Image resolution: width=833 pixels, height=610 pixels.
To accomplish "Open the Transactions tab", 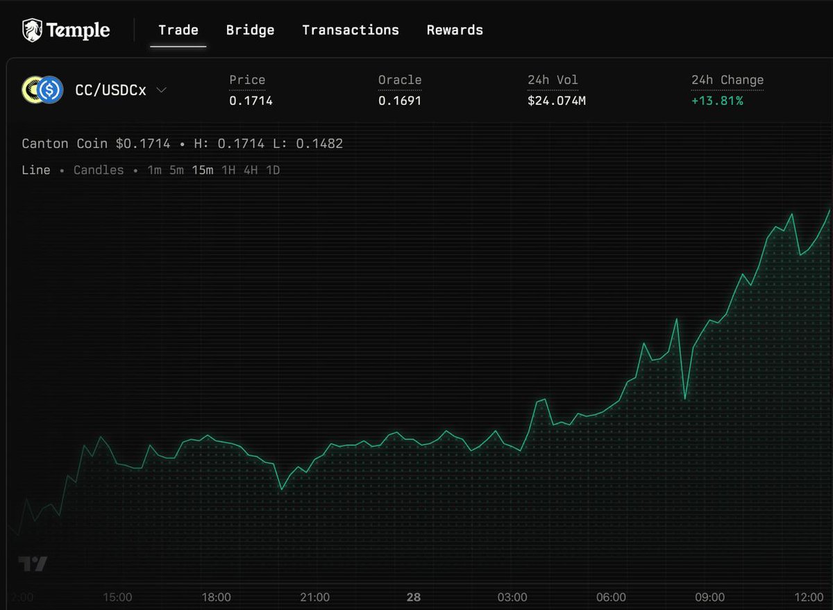I will click(350, 30).
